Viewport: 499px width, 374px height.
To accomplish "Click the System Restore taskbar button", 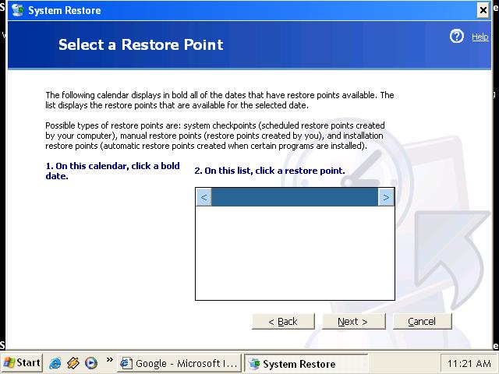I will (306, 363).
